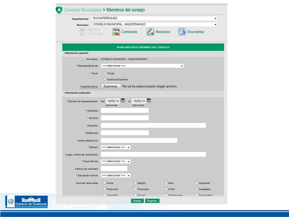
Task: Click the Acreditamiento underlined label
Action: point(89,86)
